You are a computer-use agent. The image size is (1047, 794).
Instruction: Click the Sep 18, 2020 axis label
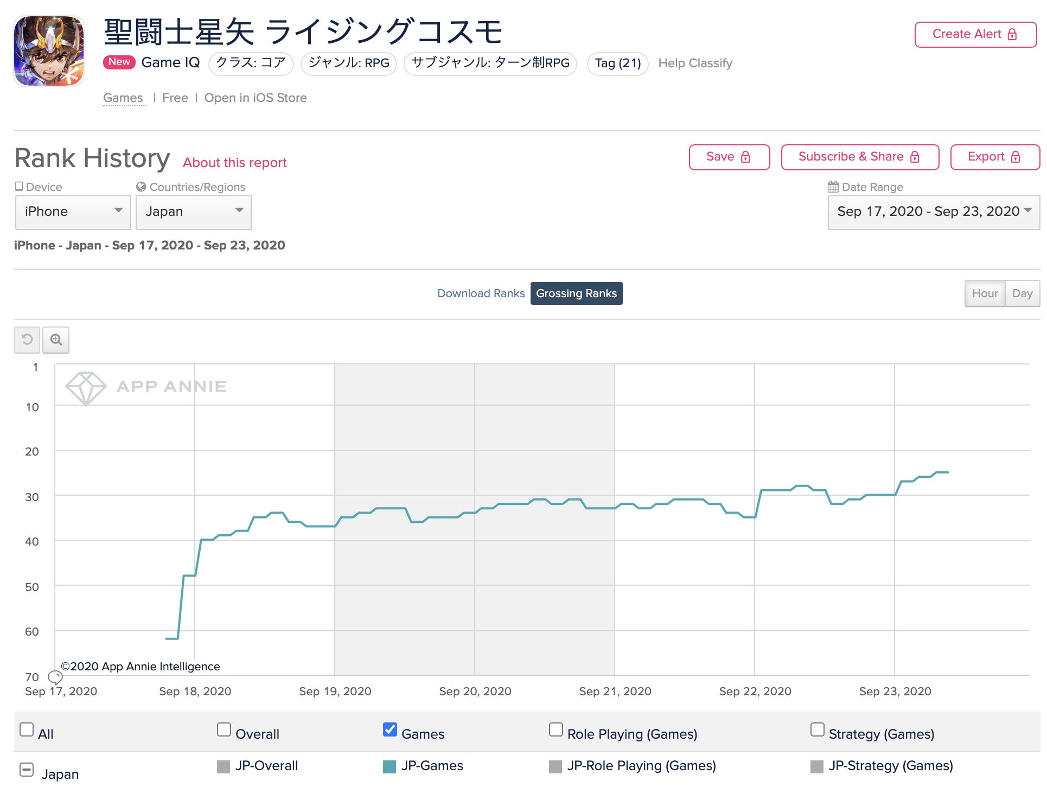195,691
